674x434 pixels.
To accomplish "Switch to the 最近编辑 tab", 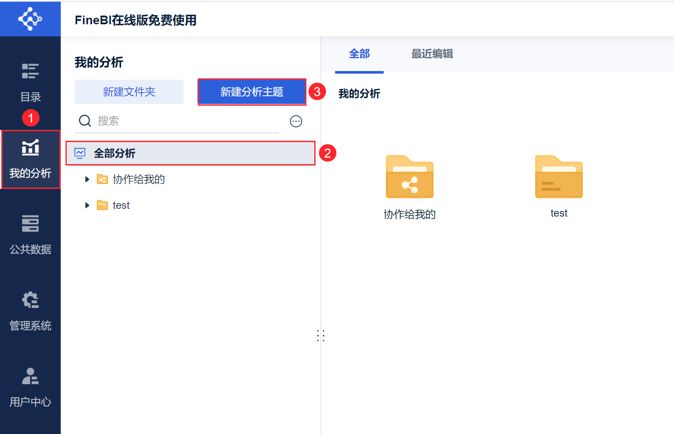I will pyautogui.click(x=432, y=54).
